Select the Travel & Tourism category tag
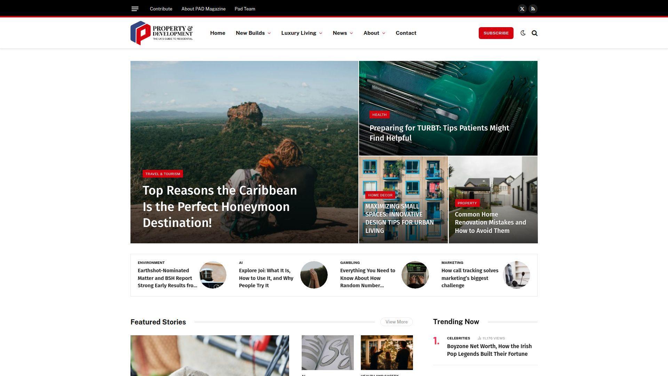The image size is (668, 376). (x=162, y=174)
